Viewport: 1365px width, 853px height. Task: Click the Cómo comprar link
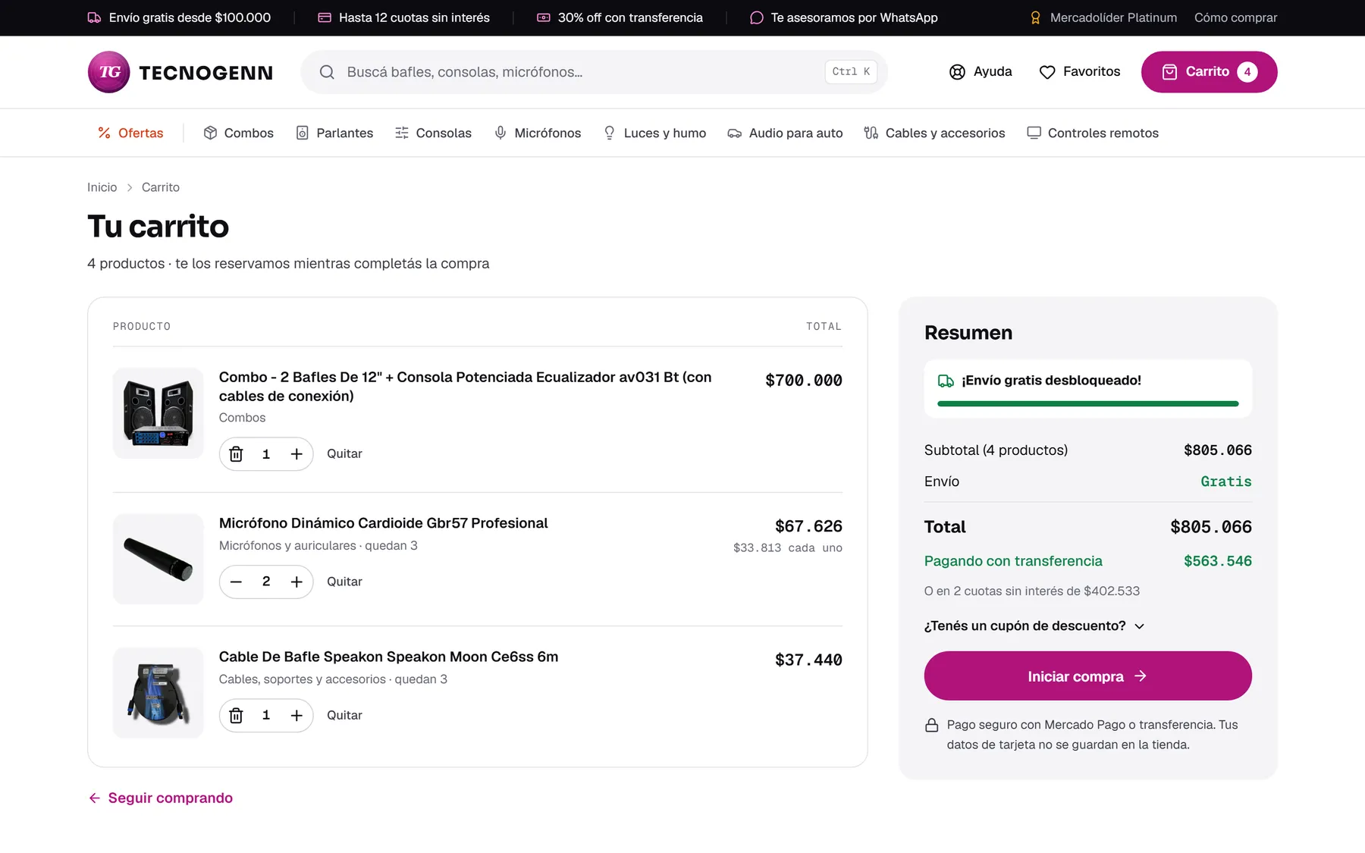tap(1235, 17)
